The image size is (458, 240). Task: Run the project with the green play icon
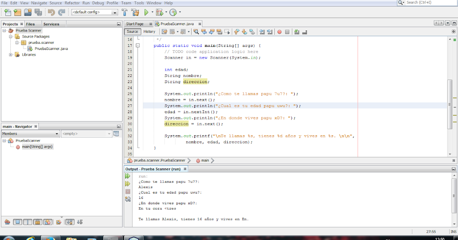[146, 12]
